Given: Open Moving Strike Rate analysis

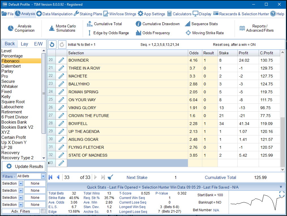Looking at the screenshot, I should pyautogui.click(x=205, y=33).
